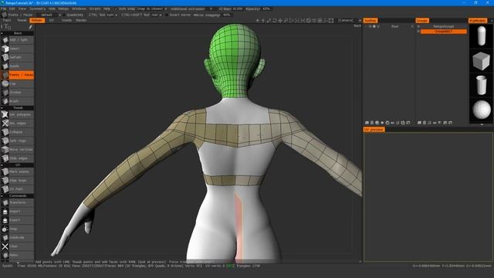Viewport: 494px width, 278px height.
Task: Click the Additional extrusion value field
Action: click(211, 8)
